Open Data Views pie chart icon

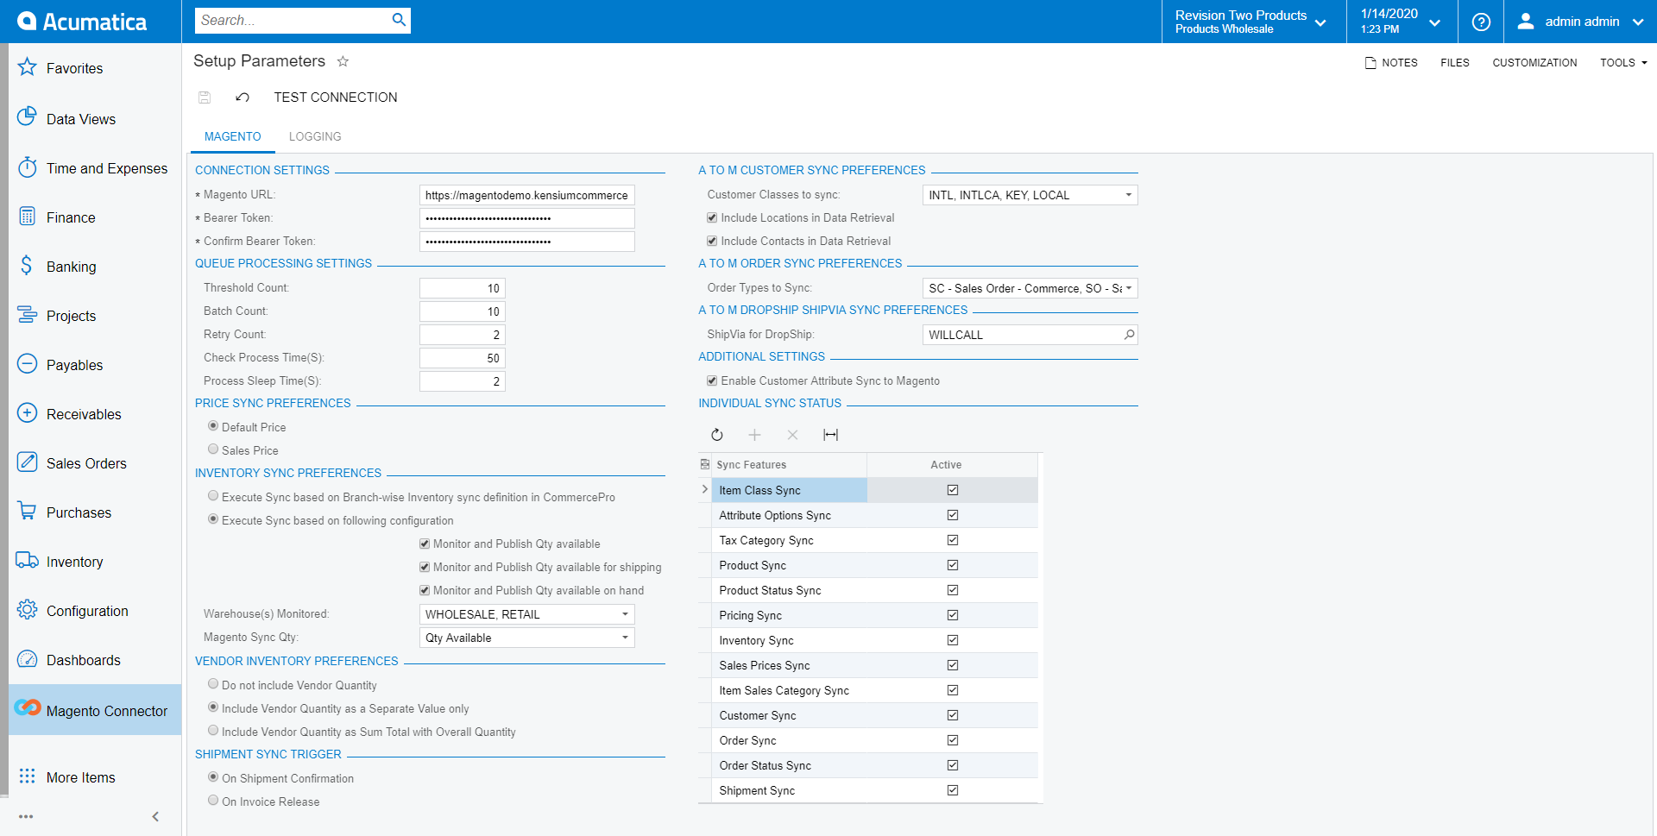(x=27, y=116)
